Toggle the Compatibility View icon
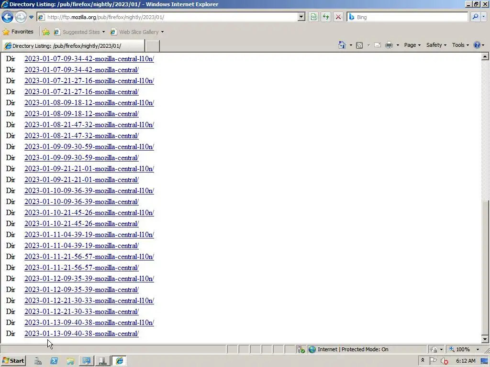The width and height of the screenshot is (490, 367). [x=313, y=17]
